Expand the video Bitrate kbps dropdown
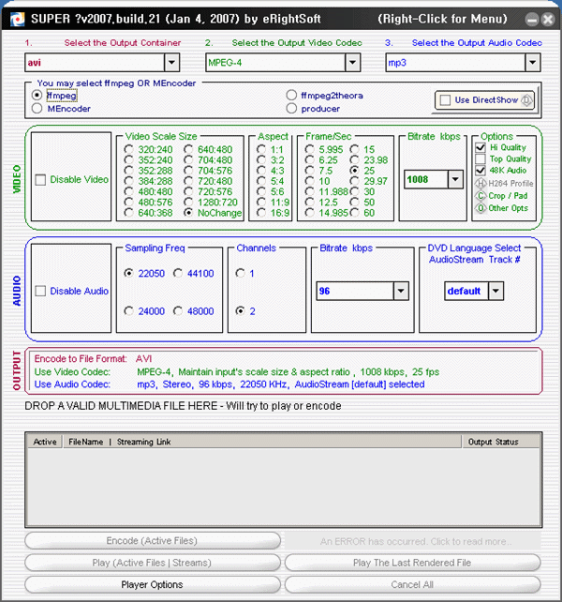The image size is (562, 602). point(455,179)
